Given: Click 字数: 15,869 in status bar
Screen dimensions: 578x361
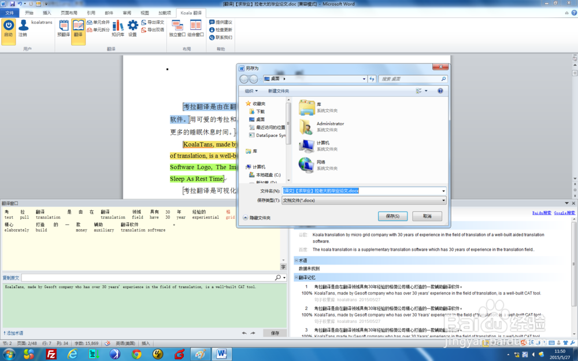Looking at the screenshot, I should (87, 343).
